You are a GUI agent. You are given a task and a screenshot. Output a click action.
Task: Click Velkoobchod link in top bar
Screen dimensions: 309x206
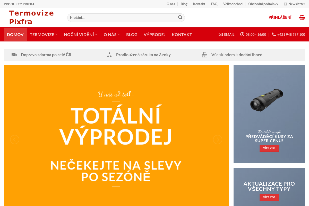click(x=233, y=4)
